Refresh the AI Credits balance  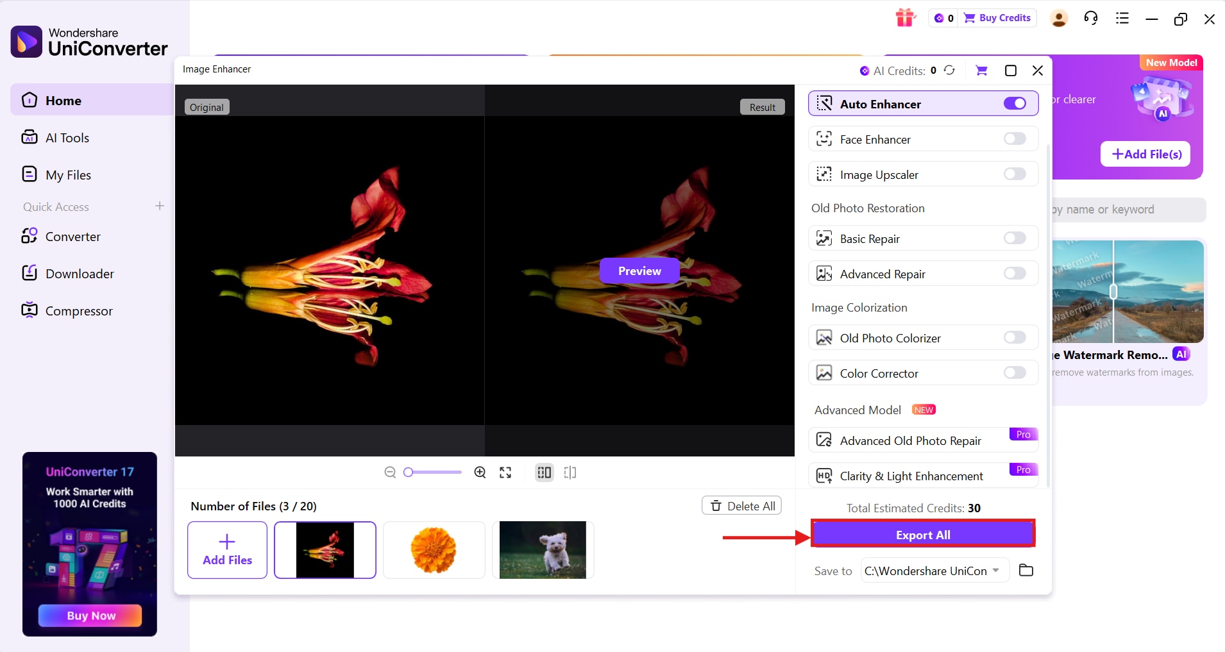point(949,71)
